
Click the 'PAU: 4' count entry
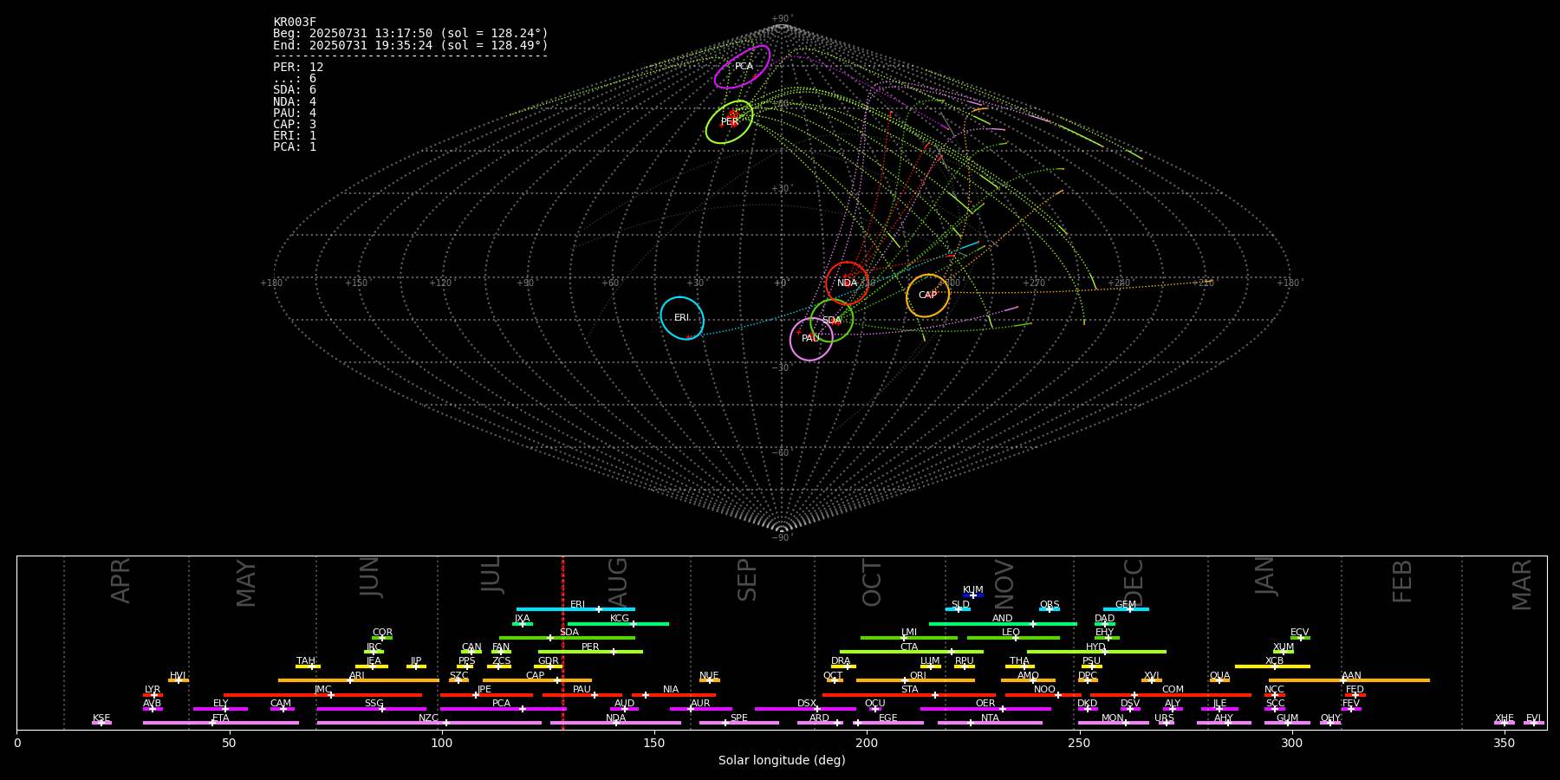point(295,113)
